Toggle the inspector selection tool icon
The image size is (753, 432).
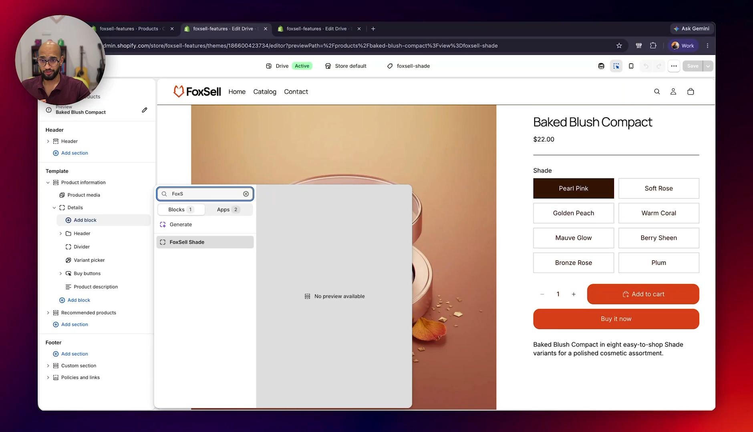(616, 66)
